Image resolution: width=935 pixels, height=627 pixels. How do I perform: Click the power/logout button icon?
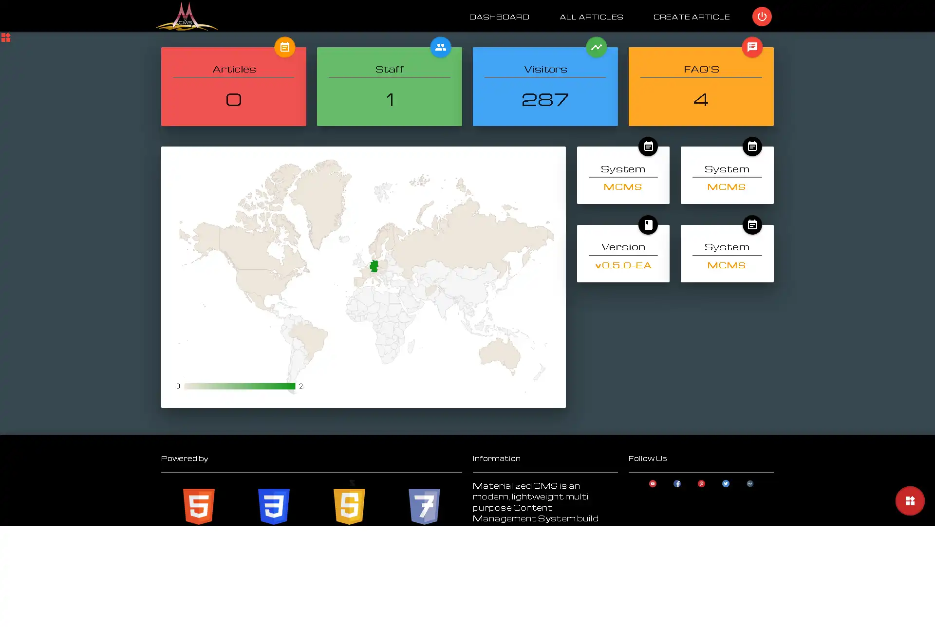tap(762, 16)
